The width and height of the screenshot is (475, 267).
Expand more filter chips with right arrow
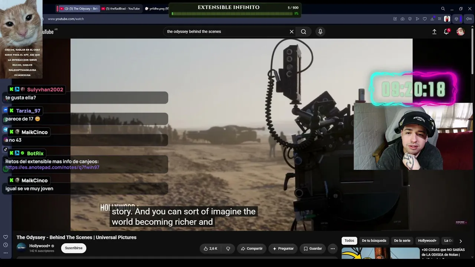pos(461,241)
